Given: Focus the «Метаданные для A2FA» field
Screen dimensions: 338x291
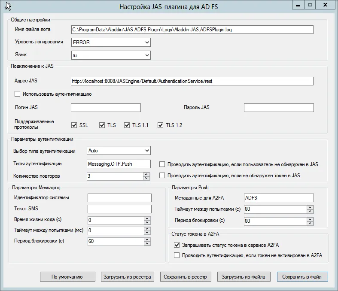Looking at the screenshot, I should (x=279, y=198).
